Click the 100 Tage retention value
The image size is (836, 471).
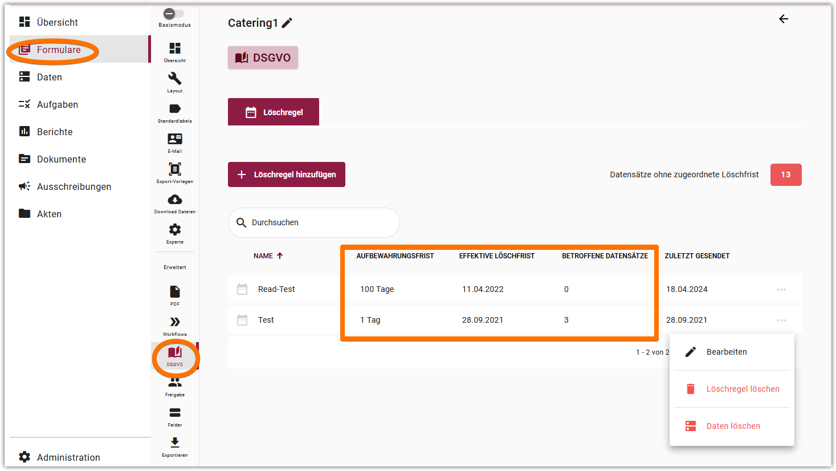(x=377, y=289)
